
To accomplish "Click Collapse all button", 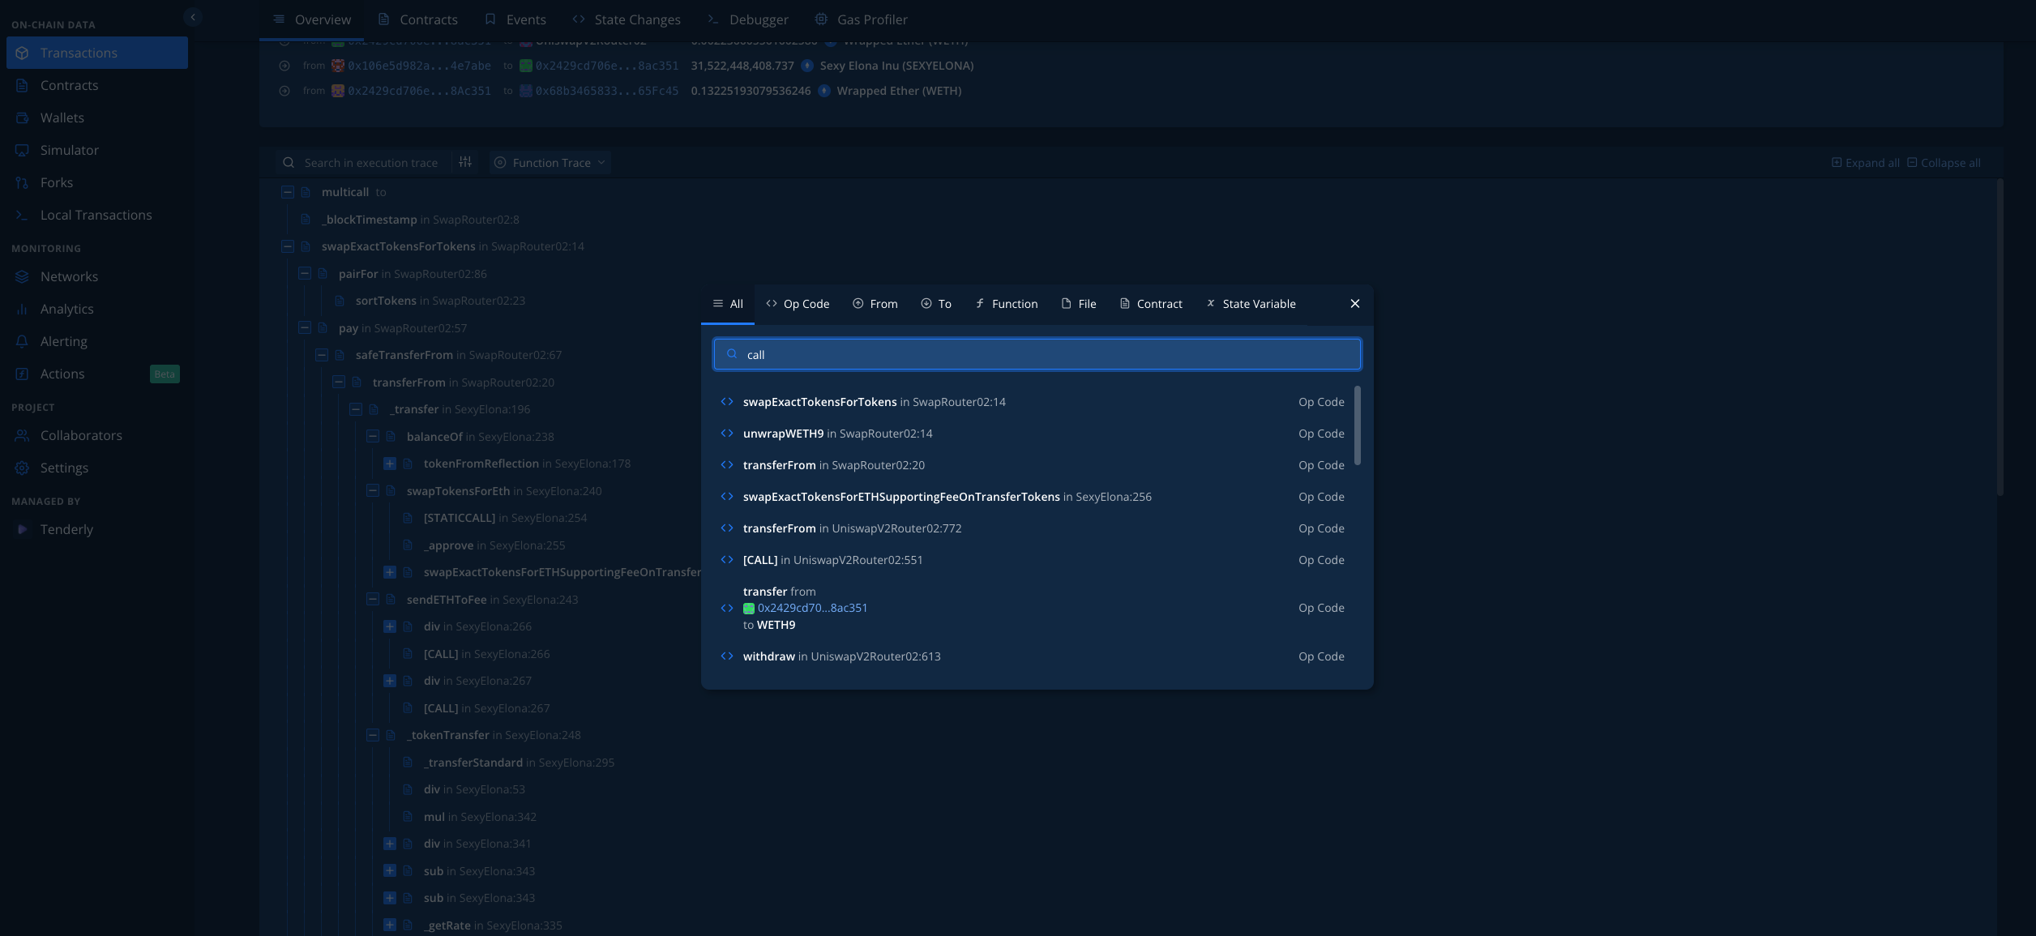I will 1944,163.
